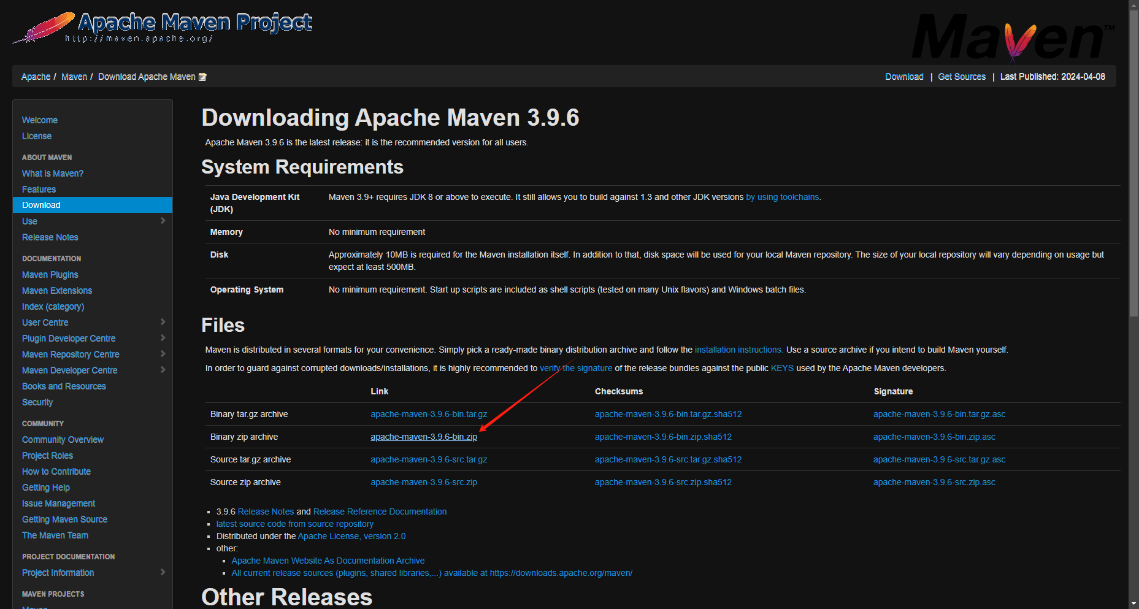This screenshot has height=609, width=1139.
Task: Expand Project Information chevron
Action: [163, 572]
